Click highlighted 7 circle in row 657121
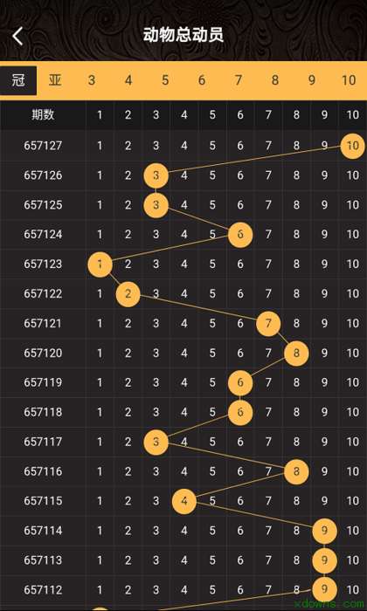 [268, 324]
